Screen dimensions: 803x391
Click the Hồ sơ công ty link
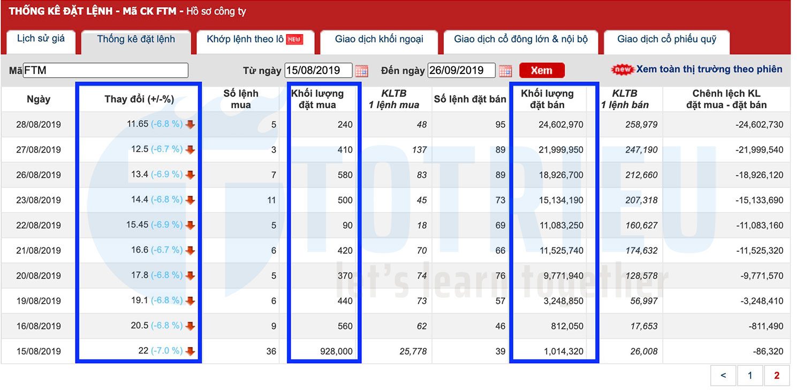tap(216, 11)
